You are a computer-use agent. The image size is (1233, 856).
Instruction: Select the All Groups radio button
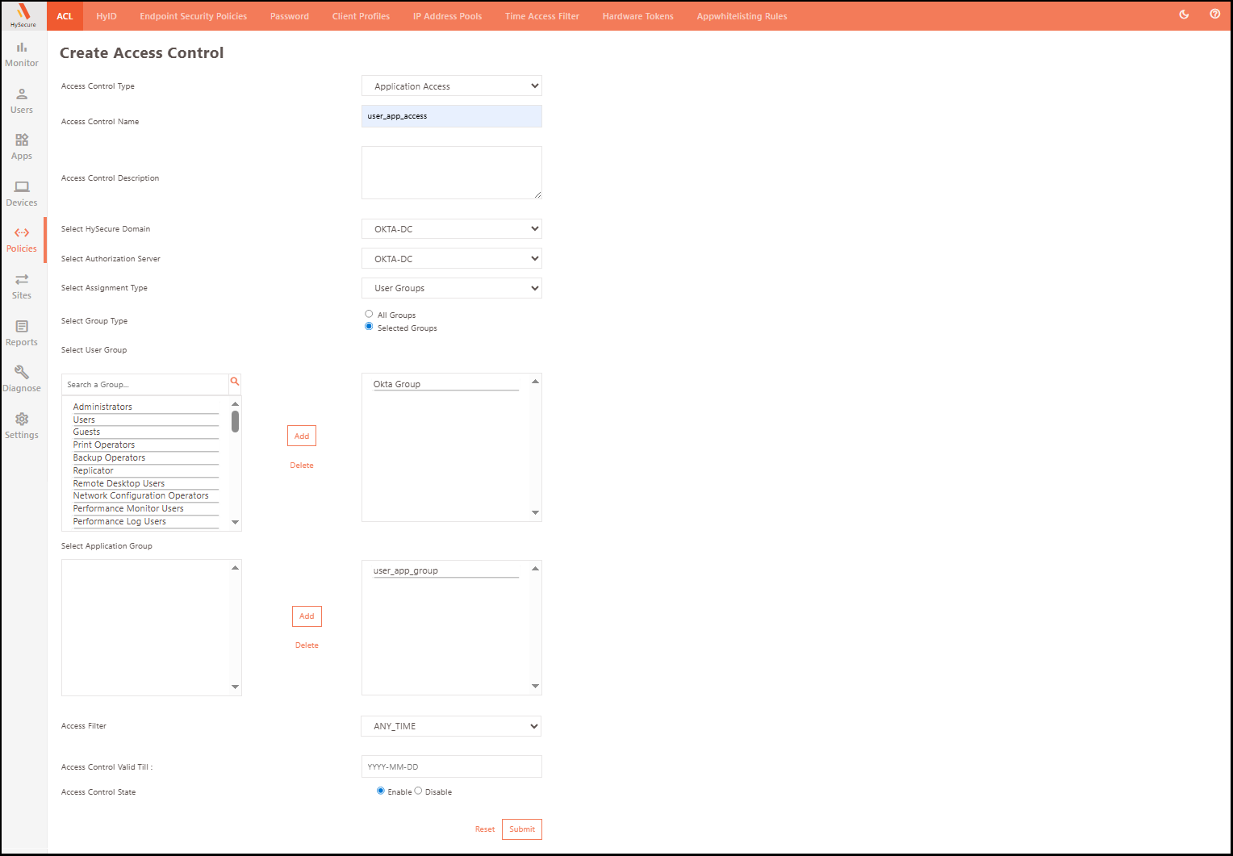369,314
